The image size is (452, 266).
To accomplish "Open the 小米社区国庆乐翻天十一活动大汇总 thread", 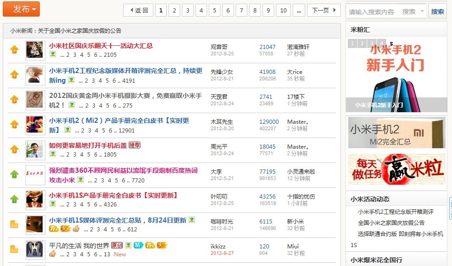I will pos(101,46).
